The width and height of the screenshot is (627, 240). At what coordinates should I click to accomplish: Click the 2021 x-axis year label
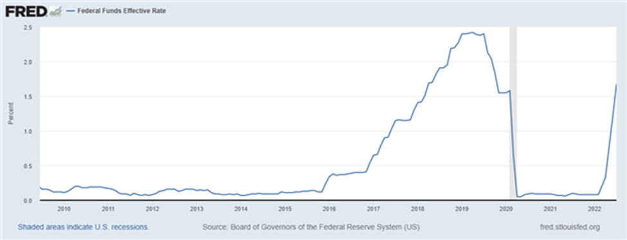550,209
